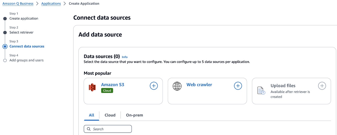Click the green Cloud badge under Amazon S3
Screen dimensions: 337x135
tap(107, 91)
